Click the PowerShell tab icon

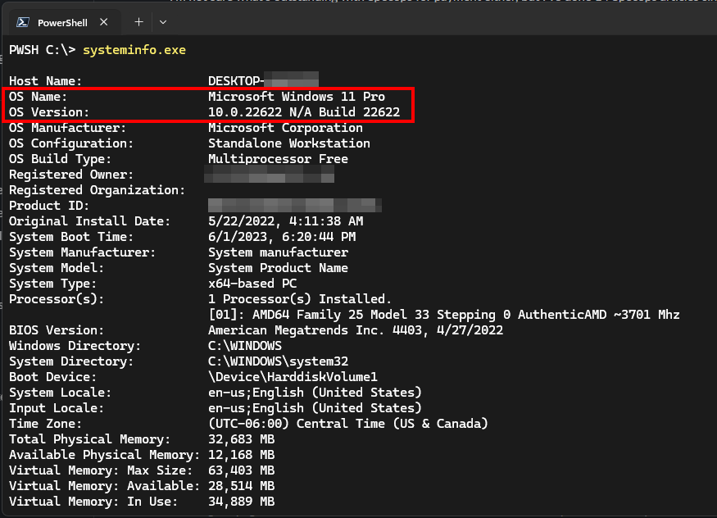pos(23,22)
